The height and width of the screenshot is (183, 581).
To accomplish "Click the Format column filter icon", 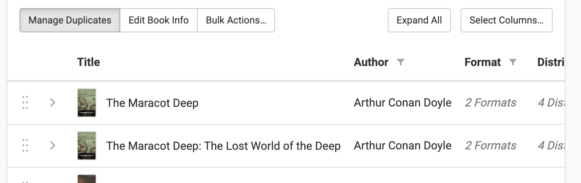I will [x=513, y=62].
